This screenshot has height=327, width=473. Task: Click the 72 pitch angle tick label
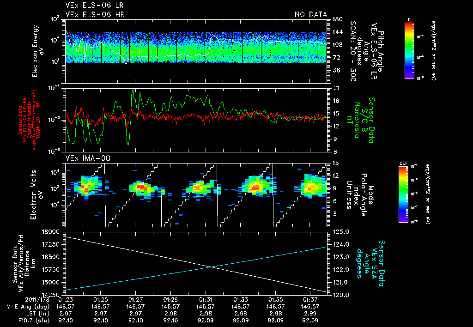(336, 57)
